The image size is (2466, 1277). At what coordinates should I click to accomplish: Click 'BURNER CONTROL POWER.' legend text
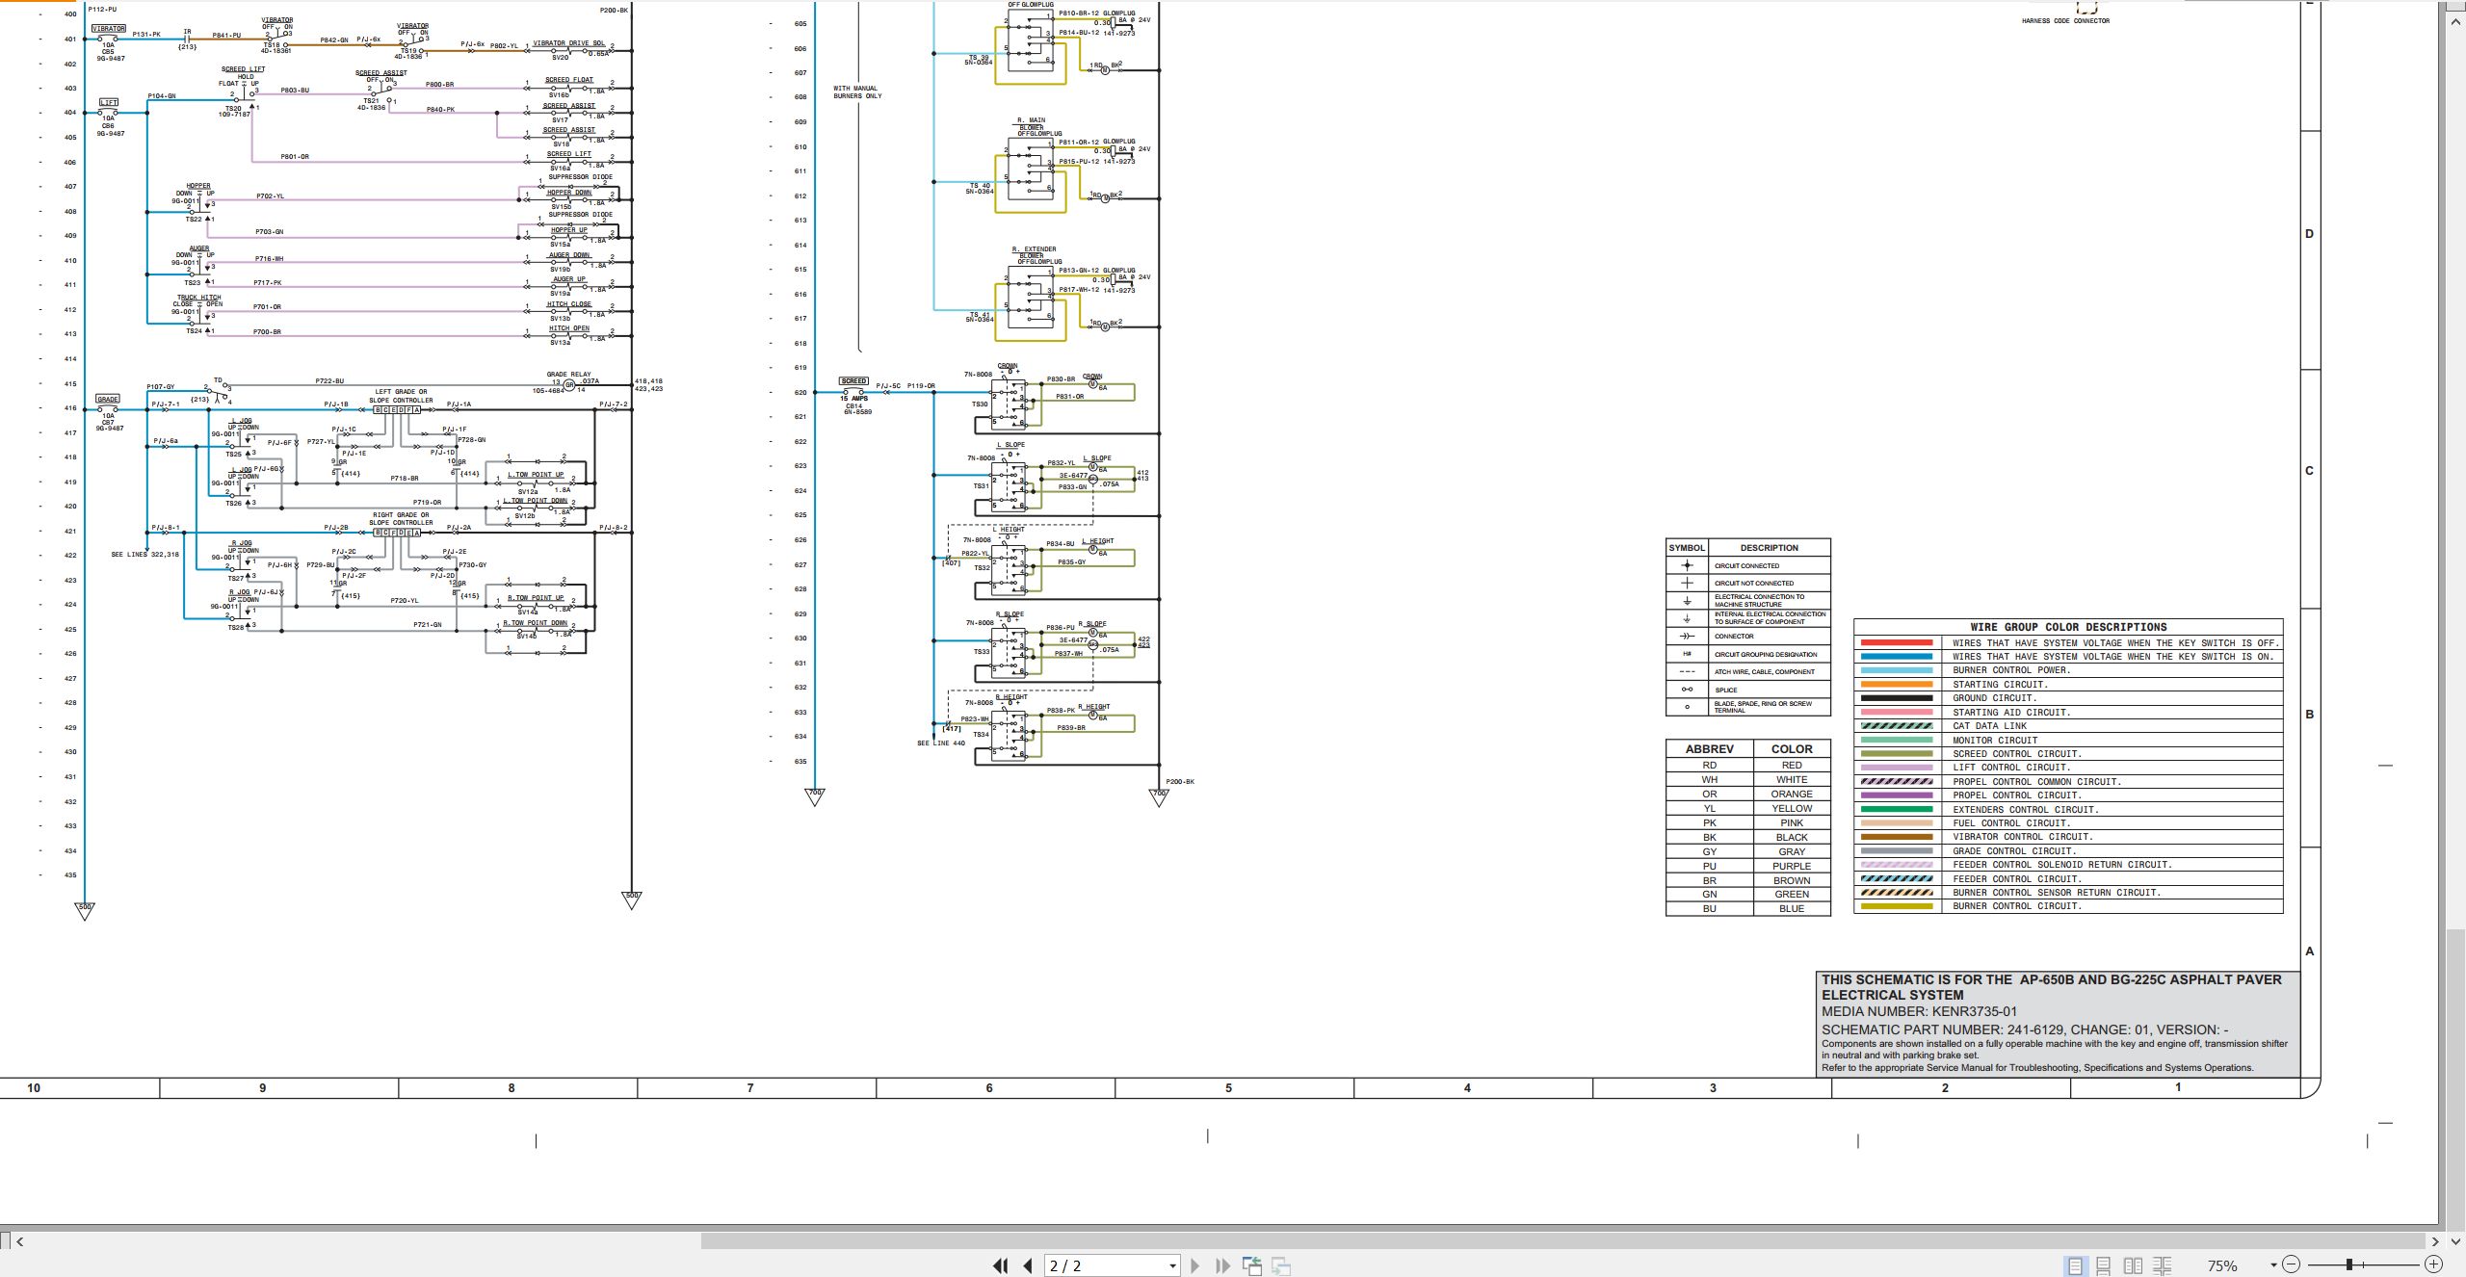coord(2011,670)
